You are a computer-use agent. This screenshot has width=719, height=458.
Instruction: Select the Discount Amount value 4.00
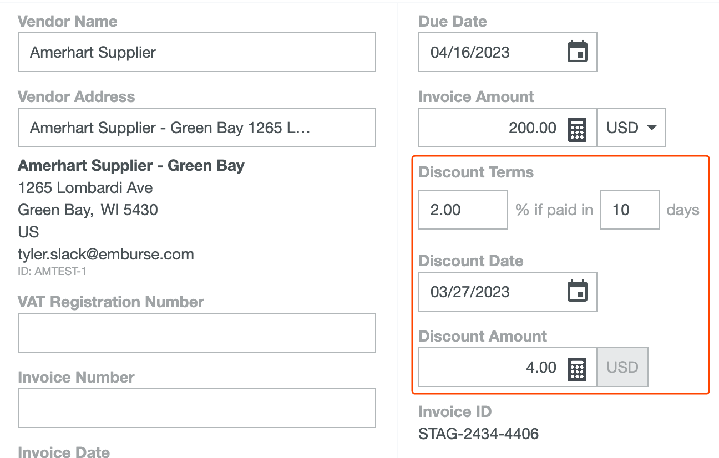(540, 368)
